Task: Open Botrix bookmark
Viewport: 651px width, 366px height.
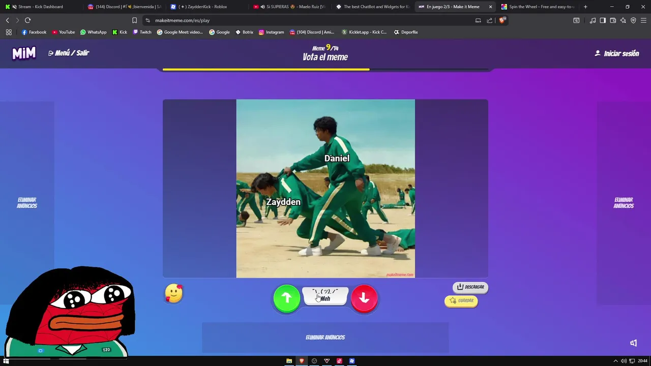Action: tap(244, 32)
